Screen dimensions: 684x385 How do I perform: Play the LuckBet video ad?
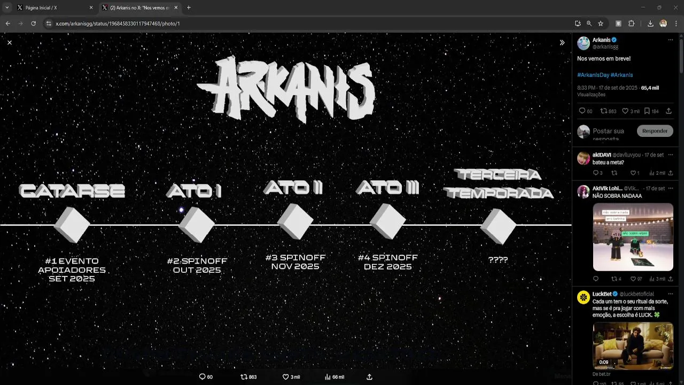pos(633,346)
